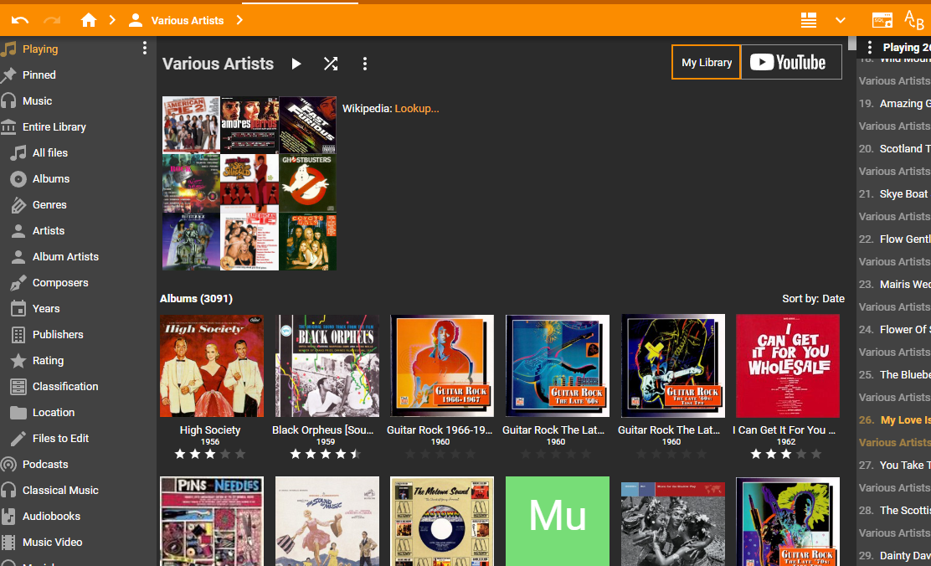Viewport: 931px width, 566px height.
Task: Open view layout list icon
Action: pyautogui.click(x=808, y=20)
